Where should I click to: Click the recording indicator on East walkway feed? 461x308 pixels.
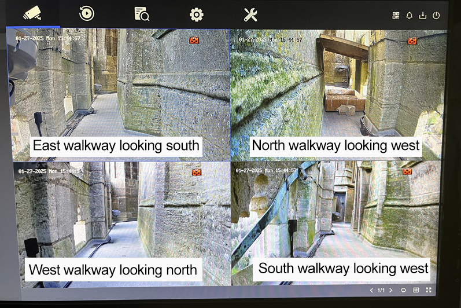click(194, 41)
